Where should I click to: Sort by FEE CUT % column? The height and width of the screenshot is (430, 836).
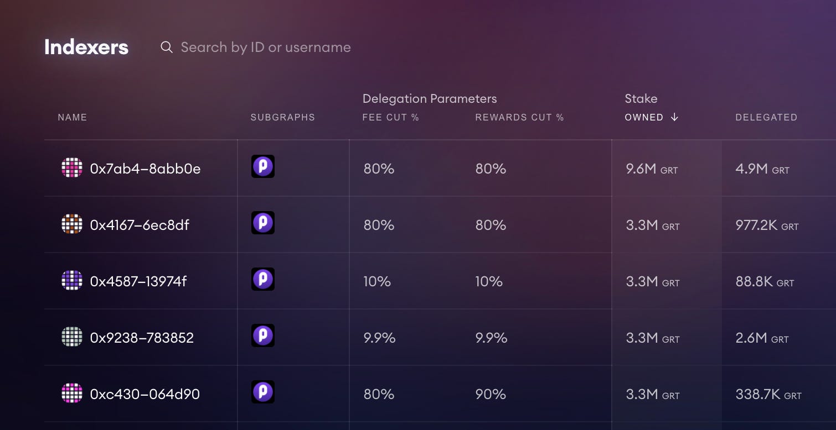[x=390, y=117]
